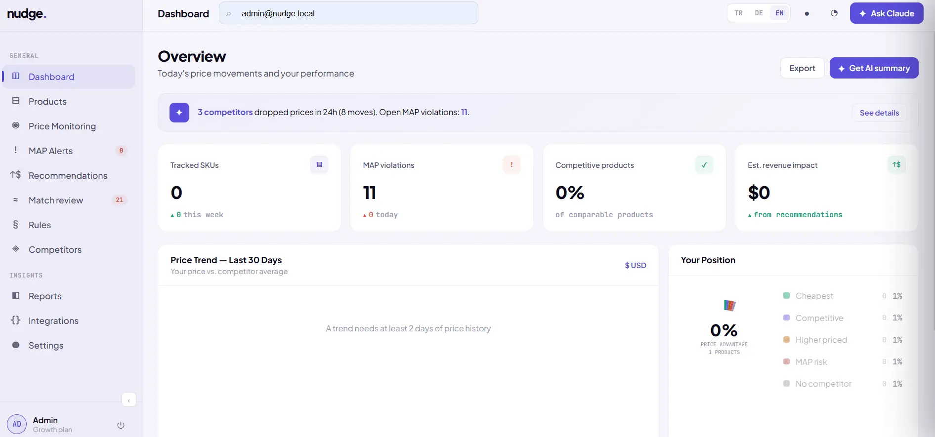Switch language to DE
The height and width of the screenshot is (437, 935).
759,13
